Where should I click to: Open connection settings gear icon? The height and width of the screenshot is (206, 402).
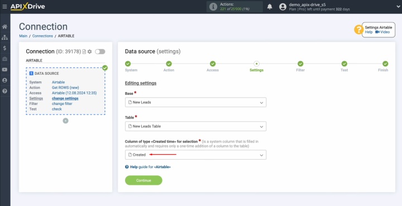89,52
